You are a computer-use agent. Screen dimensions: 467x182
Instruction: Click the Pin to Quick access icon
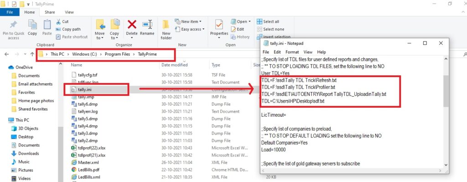tap(13, 25)
